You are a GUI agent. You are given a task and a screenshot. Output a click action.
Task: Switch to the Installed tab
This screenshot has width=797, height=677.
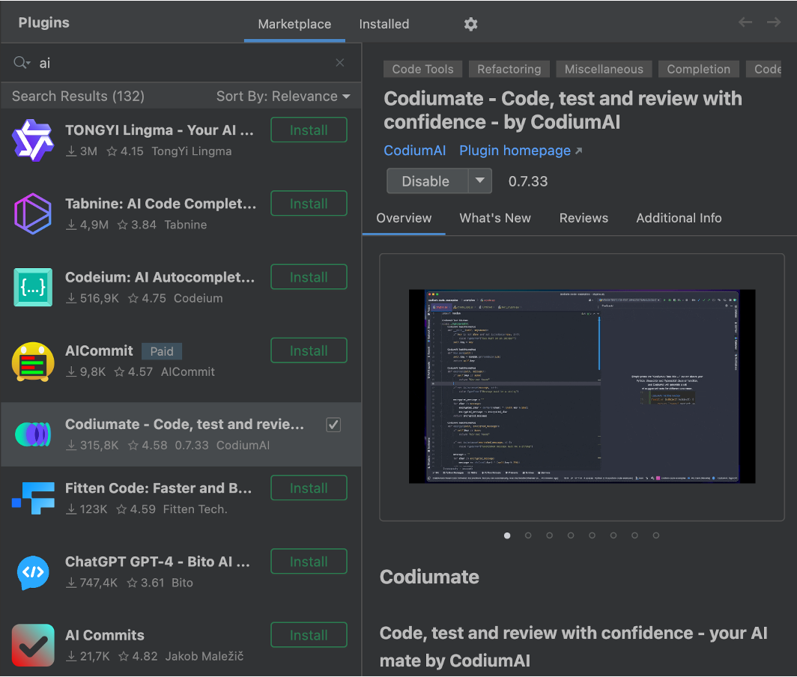click(384, 24)
